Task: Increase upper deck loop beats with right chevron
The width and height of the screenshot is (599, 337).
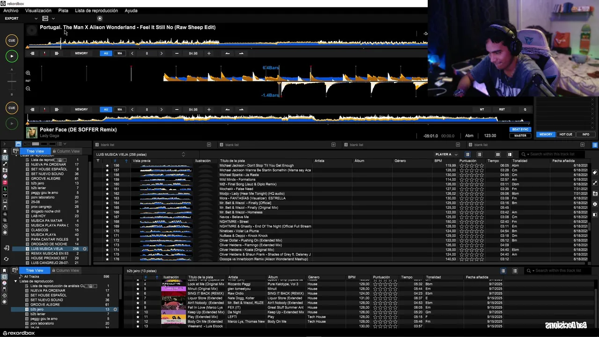Action: pos(161,53)
